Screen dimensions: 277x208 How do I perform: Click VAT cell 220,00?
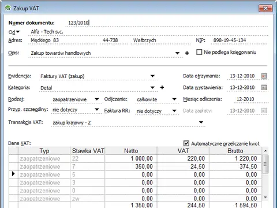click(183, 158)
